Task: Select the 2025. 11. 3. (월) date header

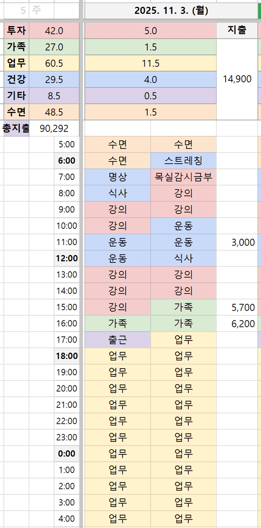Action: [171, 11]
